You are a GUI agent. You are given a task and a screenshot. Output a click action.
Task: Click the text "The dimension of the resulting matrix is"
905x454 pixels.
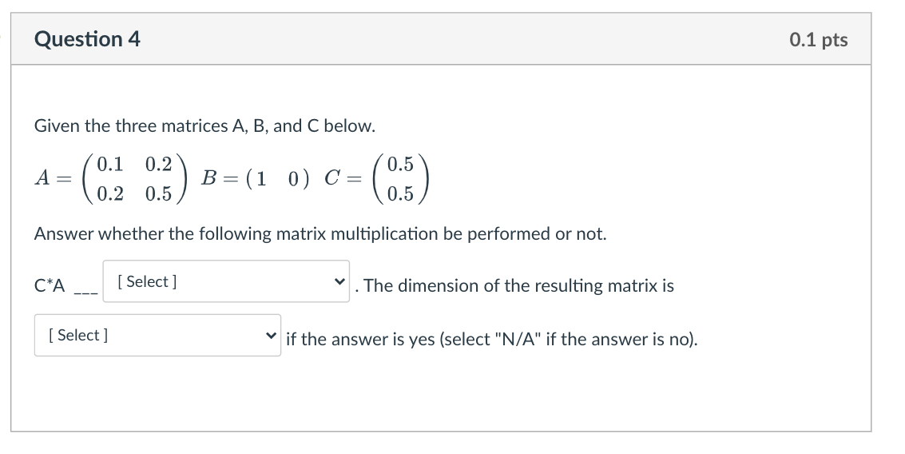[518, 286]
